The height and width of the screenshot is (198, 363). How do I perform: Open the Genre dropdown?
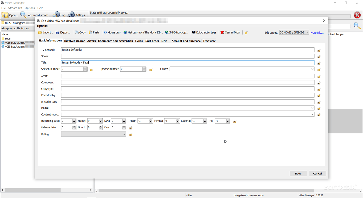click(x=312, y=69)
